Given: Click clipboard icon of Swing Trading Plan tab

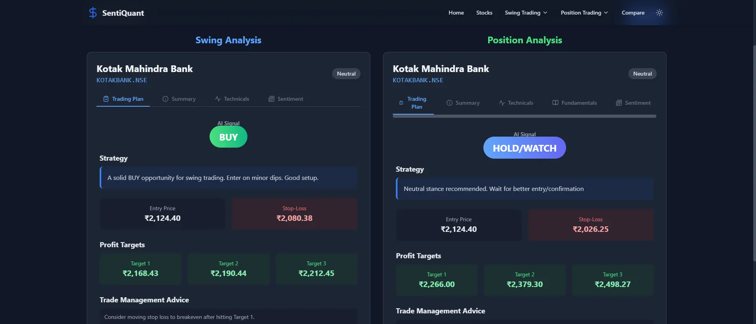Looking at the screenshot, I should pos(106,99).
